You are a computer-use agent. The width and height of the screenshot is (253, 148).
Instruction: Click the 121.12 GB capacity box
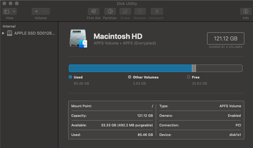click(226, 38)
